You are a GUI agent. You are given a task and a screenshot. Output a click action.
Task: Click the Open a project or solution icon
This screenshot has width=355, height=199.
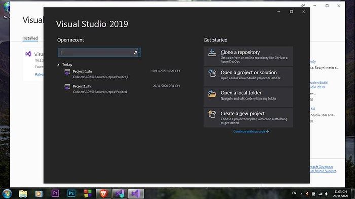click(212, 73)
